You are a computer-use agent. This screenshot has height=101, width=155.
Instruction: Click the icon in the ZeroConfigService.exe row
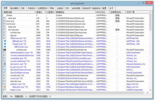tap(5, 73)
